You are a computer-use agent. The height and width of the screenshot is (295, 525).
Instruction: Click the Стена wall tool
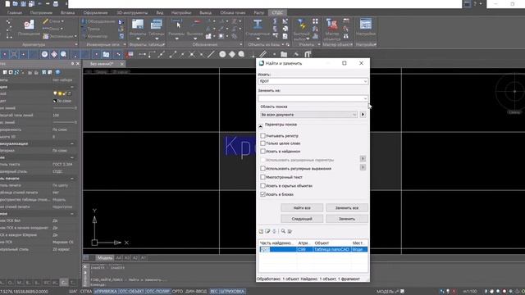coord(52,21)
